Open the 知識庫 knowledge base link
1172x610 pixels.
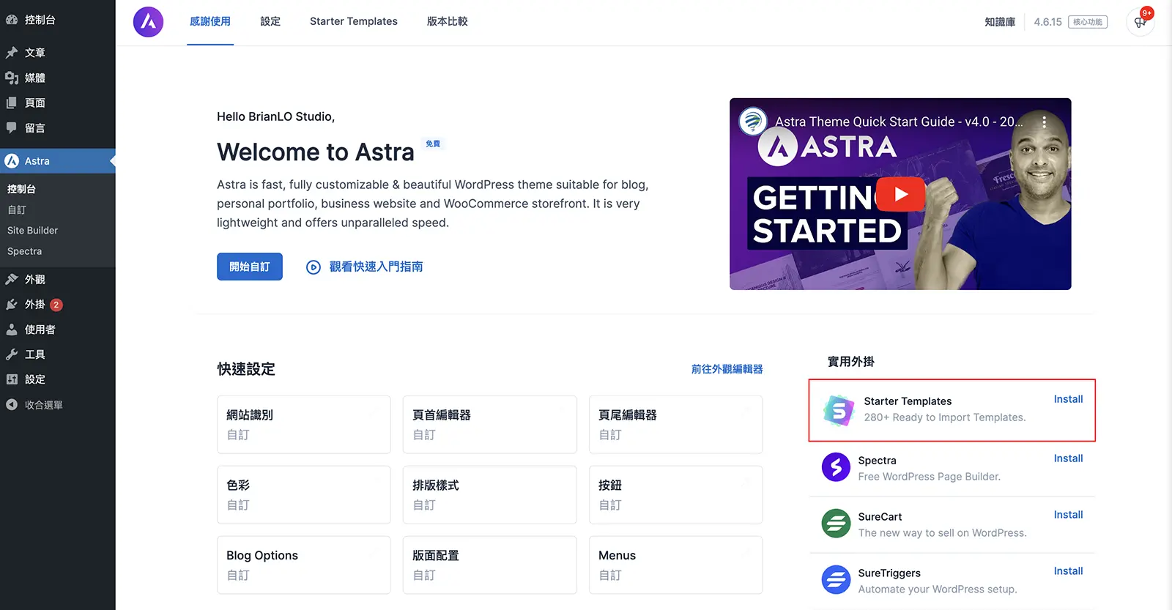(1000, 22)
